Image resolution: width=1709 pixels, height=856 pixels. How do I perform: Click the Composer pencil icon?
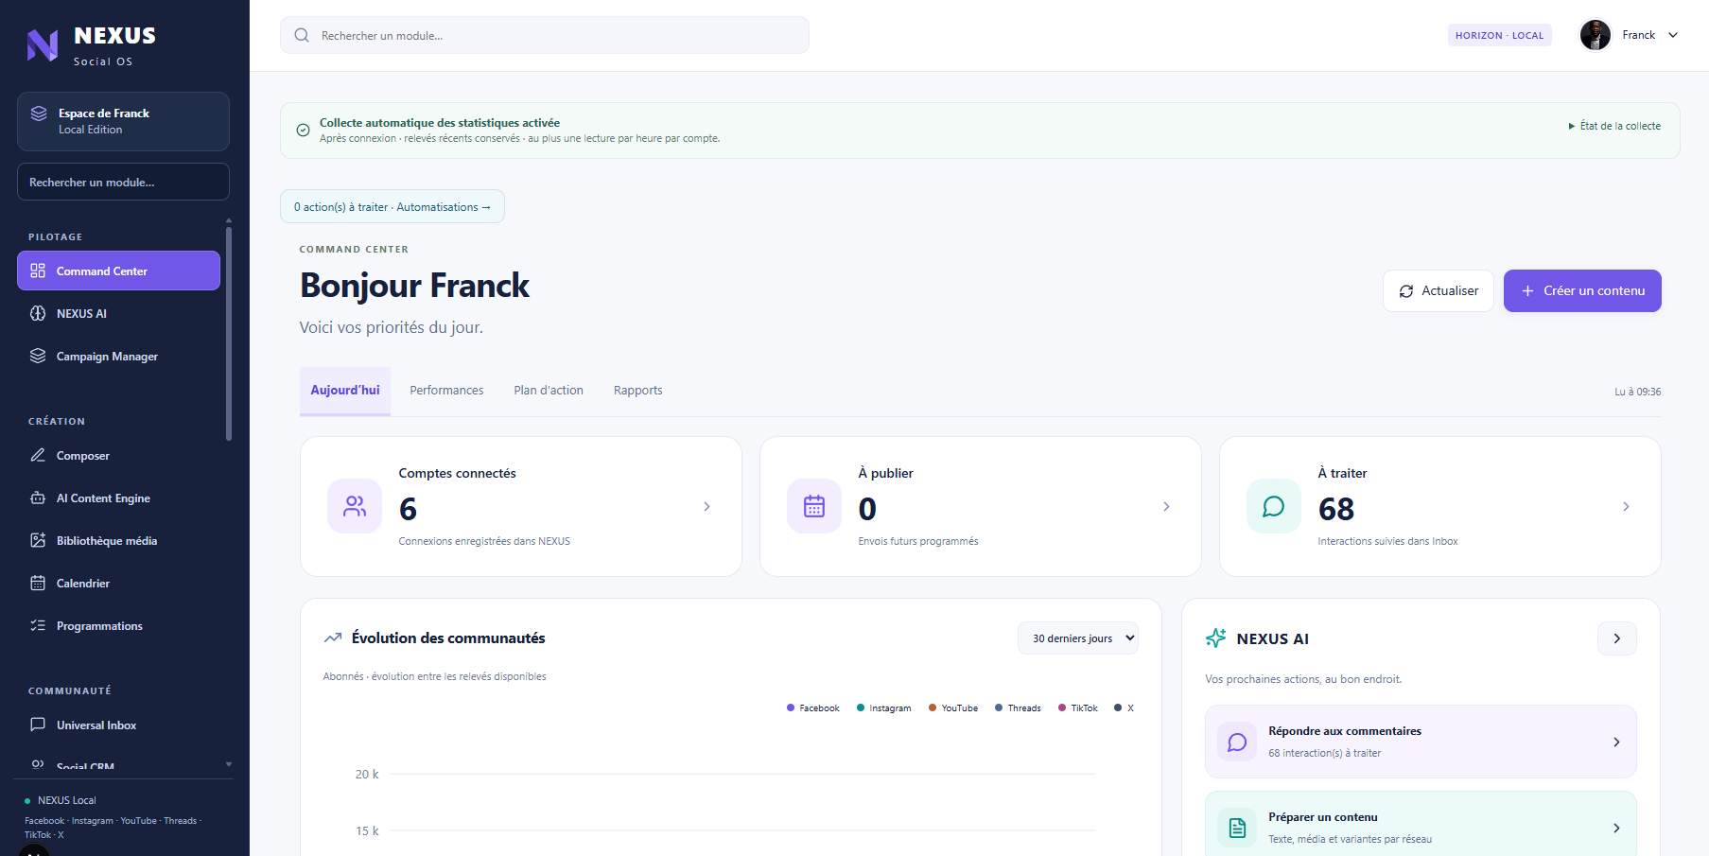38,455
